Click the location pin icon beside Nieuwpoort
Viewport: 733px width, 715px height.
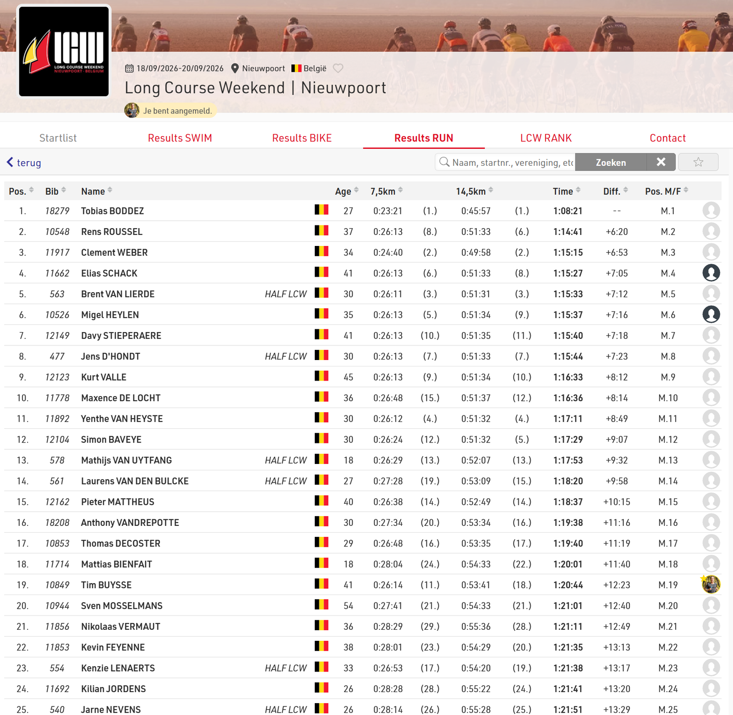235,68
